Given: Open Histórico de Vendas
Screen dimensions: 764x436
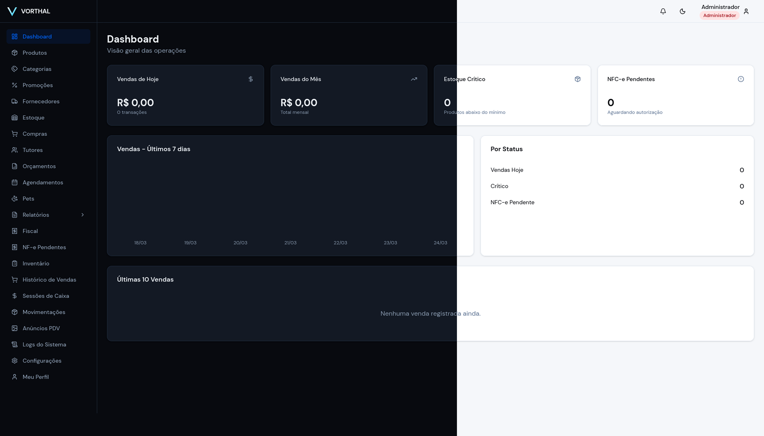Looking at the screenshot, I should pos(49,279).
